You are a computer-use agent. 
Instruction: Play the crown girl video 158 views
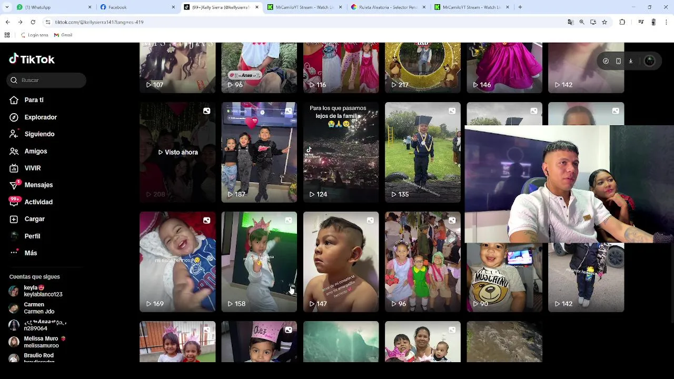pyautogui.click(x=259, y=262)
